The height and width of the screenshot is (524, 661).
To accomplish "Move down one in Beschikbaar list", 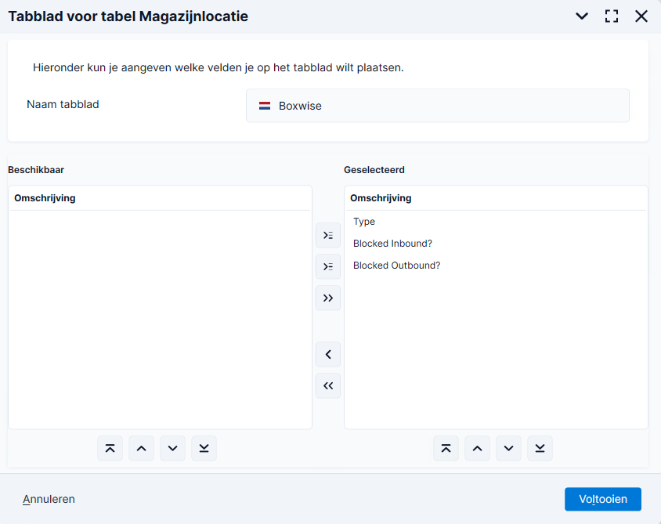I will coord(173,448).
